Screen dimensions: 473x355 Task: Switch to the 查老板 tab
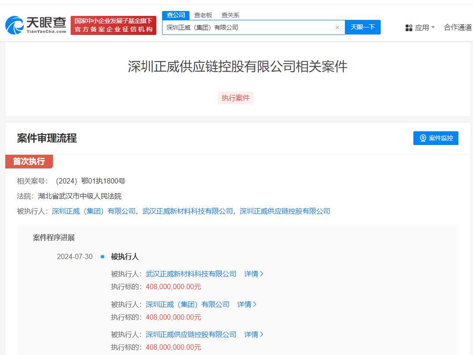[203, 15]
